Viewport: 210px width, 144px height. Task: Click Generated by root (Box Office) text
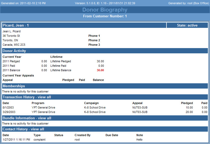pos(189,3)
